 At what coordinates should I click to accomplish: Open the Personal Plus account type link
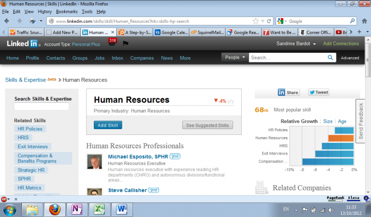point(86,44)
